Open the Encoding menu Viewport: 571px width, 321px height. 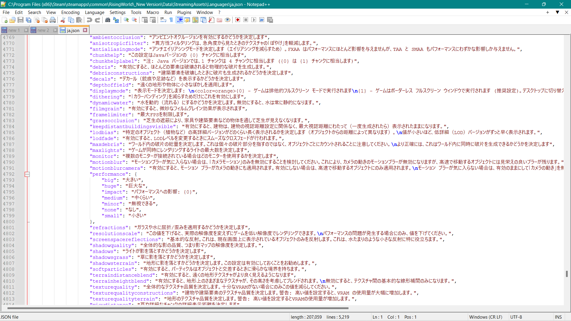pyautogui.click(x=70, y=12)
